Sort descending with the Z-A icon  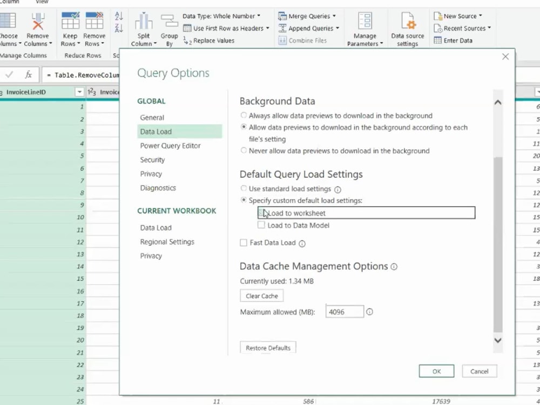pyautogui.click(x=119, y=28)
